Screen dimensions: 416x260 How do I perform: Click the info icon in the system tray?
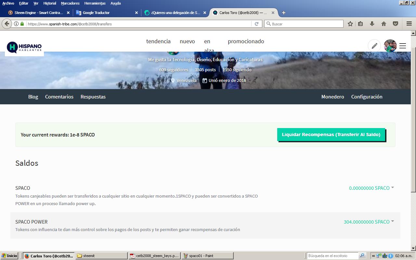click(391, 256)
